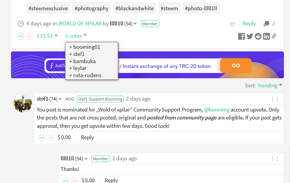
Task: Share post on Facebook icon
Action: coord(242,36)
